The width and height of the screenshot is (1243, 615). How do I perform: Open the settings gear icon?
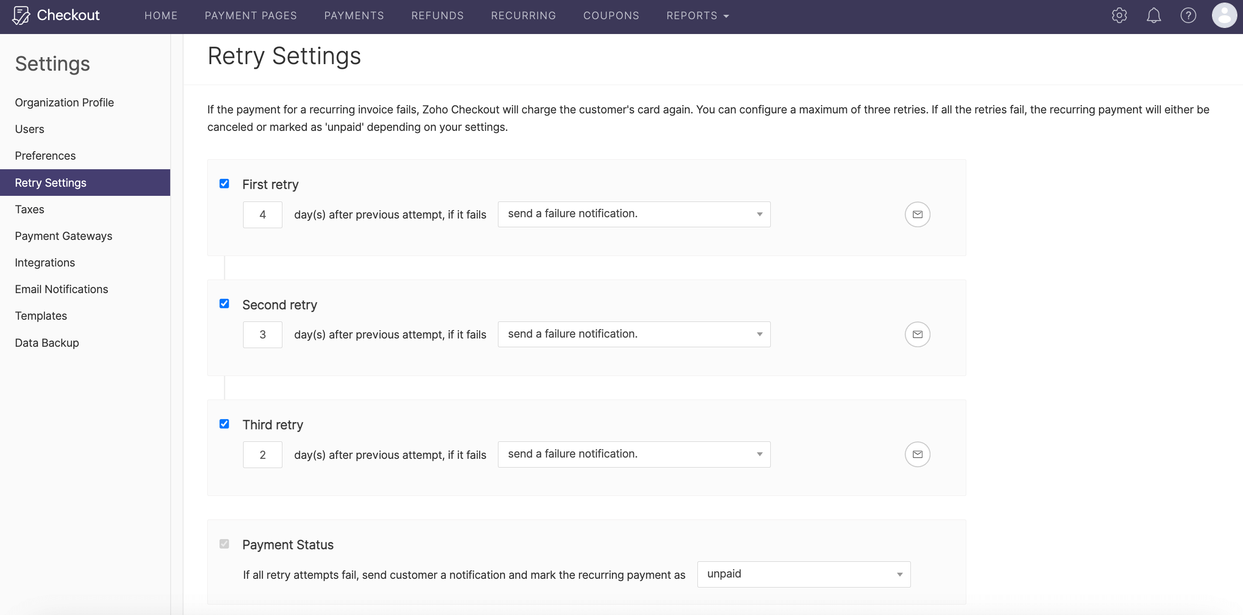pyautogui.click(x=1119, y=15)
